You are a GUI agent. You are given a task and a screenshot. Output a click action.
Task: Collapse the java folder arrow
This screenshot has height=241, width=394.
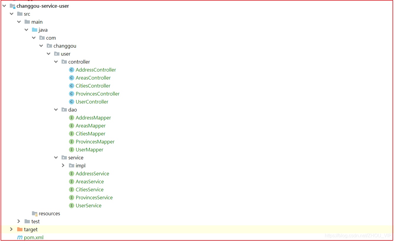pyautogui.click(x=26, y=30)
